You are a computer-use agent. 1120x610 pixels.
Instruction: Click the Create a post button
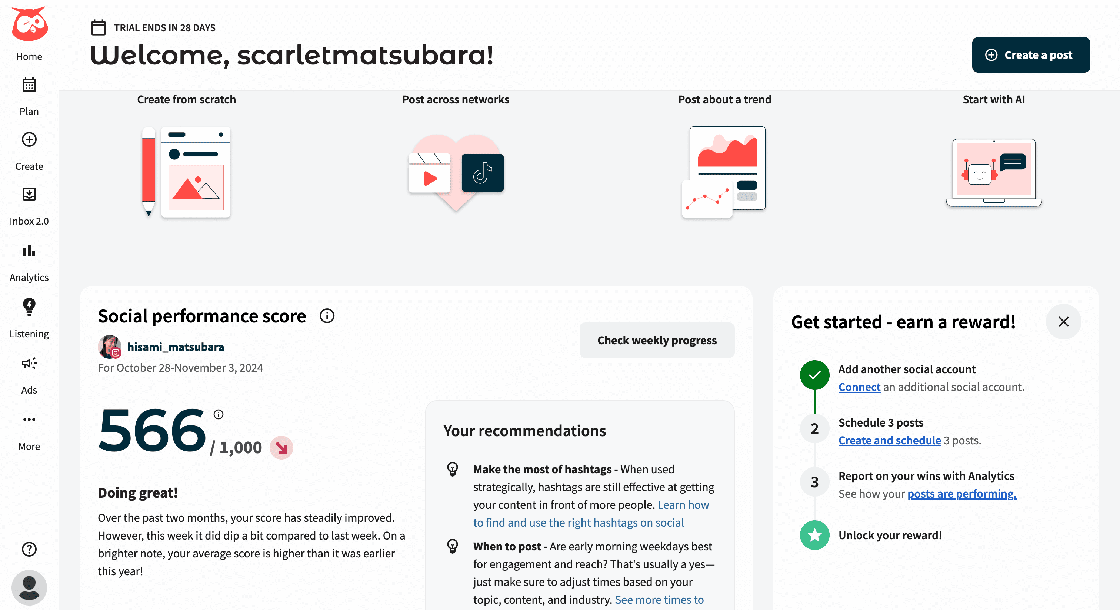pyautogui.click(x=1030, y=55)
